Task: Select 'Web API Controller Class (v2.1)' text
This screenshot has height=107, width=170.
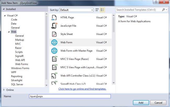Action: (78, 76)
